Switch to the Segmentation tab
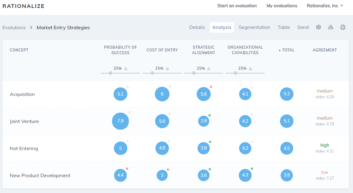The height and width of the screenshot is (193, 353). 254,27
